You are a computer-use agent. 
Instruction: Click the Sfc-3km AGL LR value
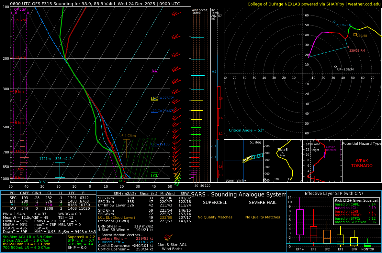click(28, 237)
